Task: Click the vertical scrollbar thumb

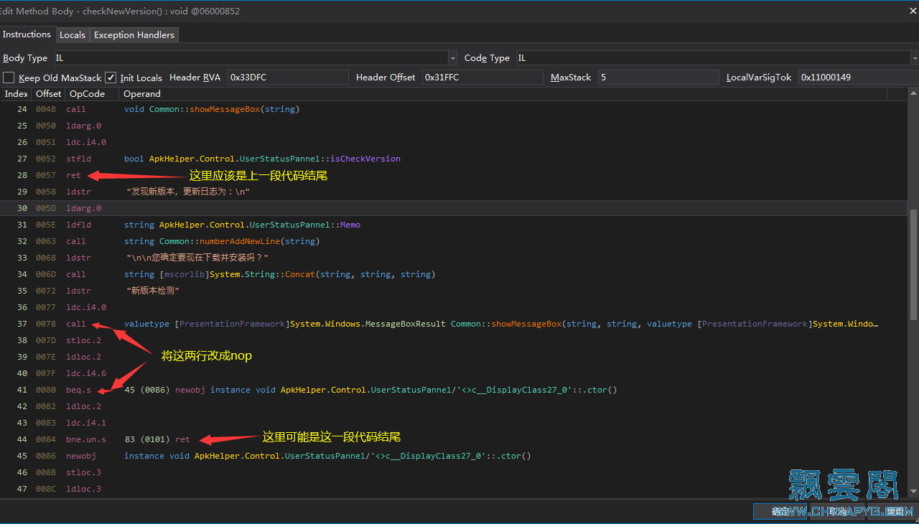Action: 913,264
